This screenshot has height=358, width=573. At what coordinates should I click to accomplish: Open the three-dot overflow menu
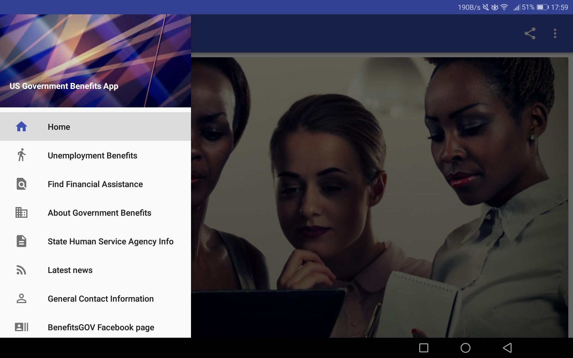555,33
